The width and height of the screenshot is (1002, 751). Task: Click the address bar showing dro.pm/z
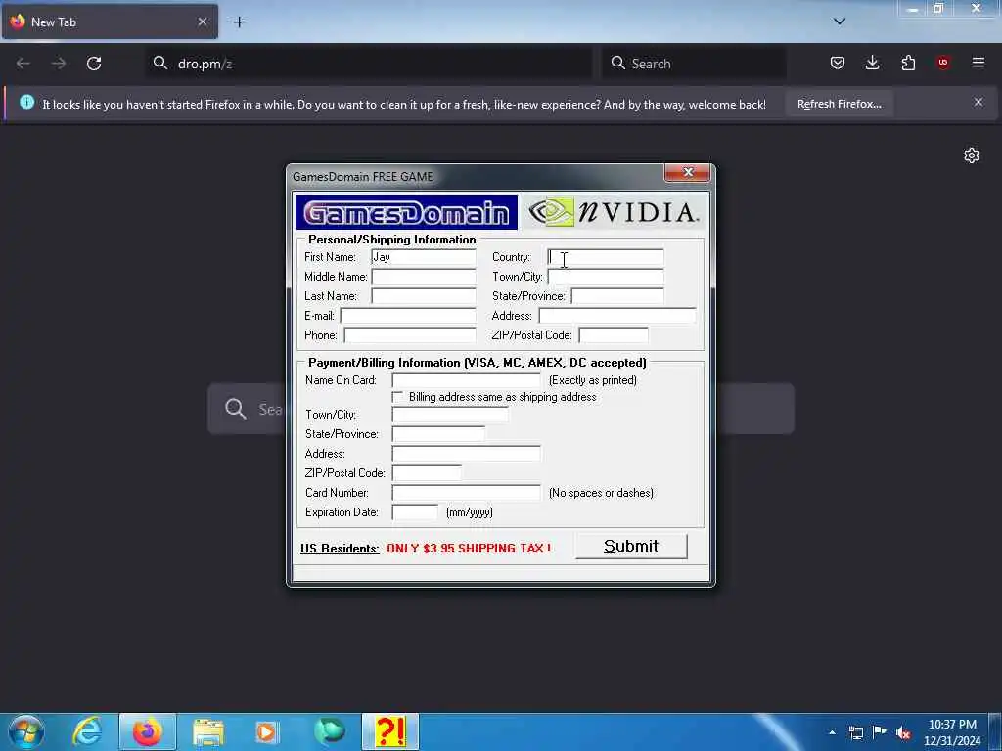point(369,64)
